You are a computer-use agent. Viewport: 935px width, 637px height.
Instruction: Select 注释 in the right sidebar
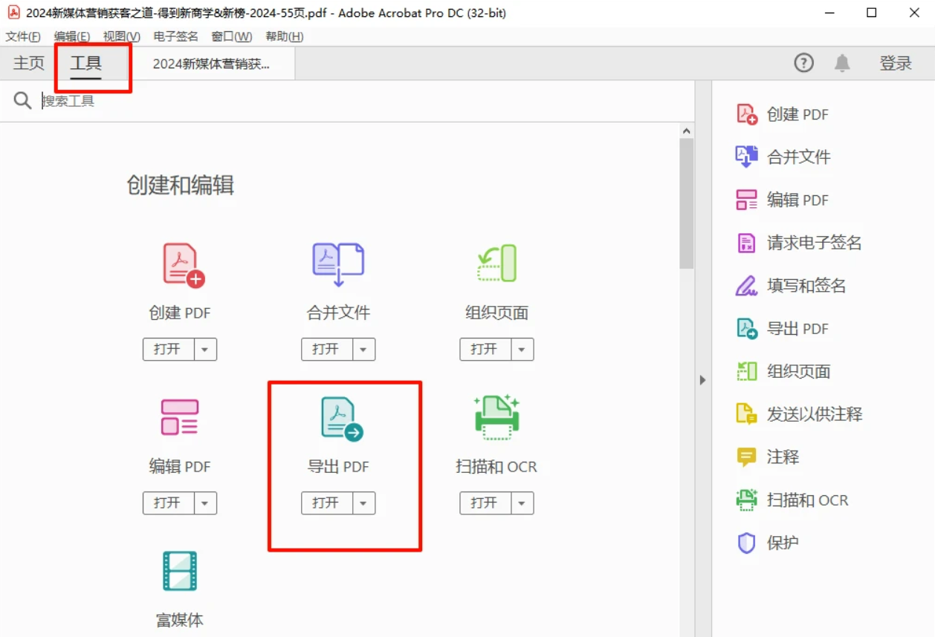(767, 457)
